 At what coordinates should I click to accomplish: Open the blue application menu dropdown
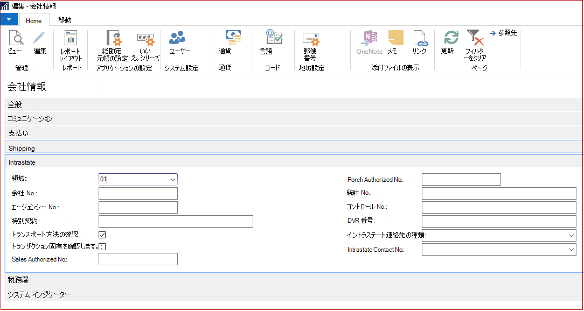point(9,19)
